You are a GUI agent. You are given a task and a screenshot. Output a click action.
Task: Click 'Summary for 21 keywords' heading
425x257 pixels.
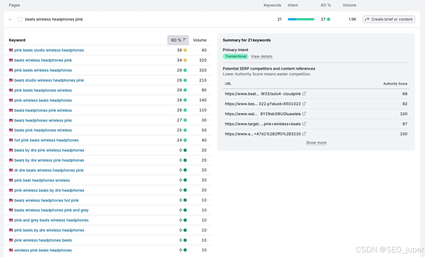pos(247,40)
